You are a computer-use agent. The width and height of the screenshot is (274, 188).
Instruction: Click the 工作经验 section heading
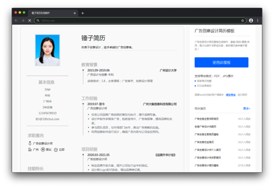point(90,98)
